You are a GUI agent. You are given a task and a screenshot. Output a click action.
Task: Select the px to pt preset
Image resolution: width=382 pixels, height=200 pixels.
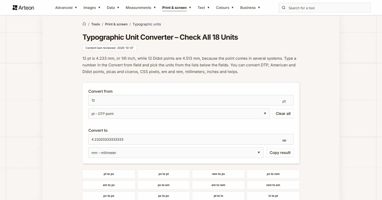164,174
